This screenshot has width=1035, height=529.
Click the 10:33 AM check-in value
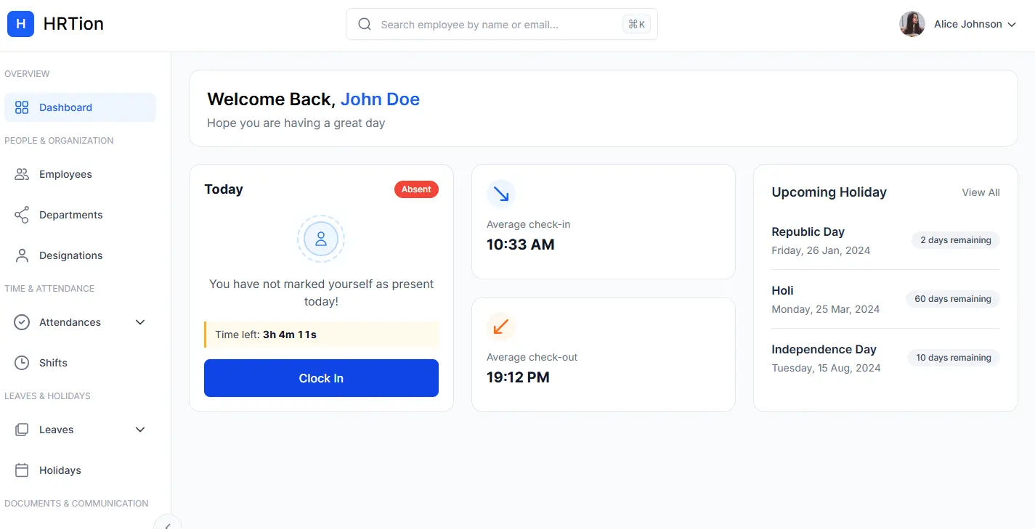(x=521, y=245)
